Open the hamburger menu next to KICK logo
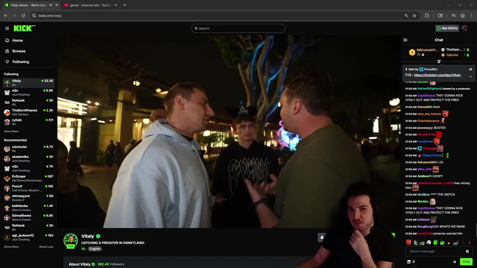 [7, 28]
